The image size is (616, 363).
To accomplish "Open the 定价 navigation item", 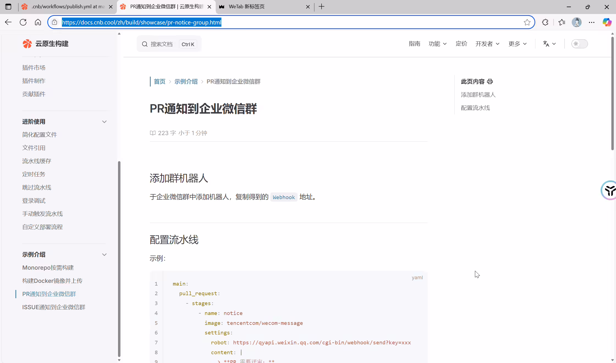I will (x=461, y=44).
